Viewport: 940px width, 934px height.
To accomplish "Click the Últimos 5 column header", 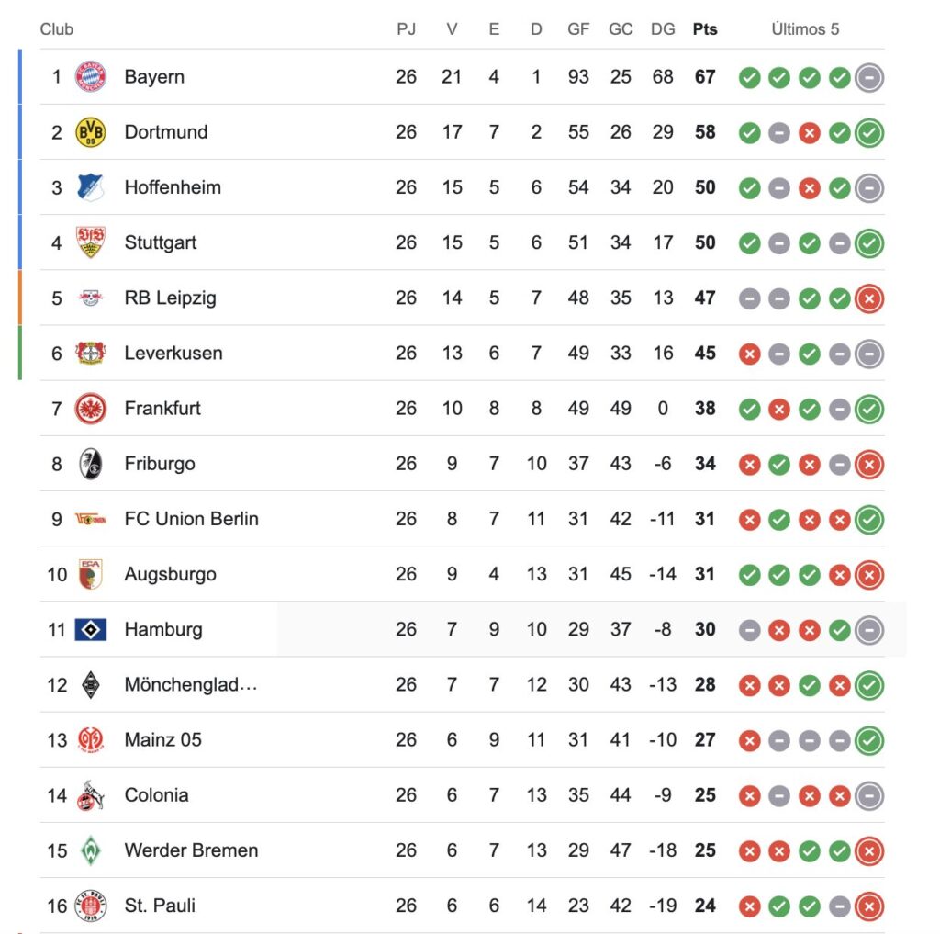I will [805, 29].
